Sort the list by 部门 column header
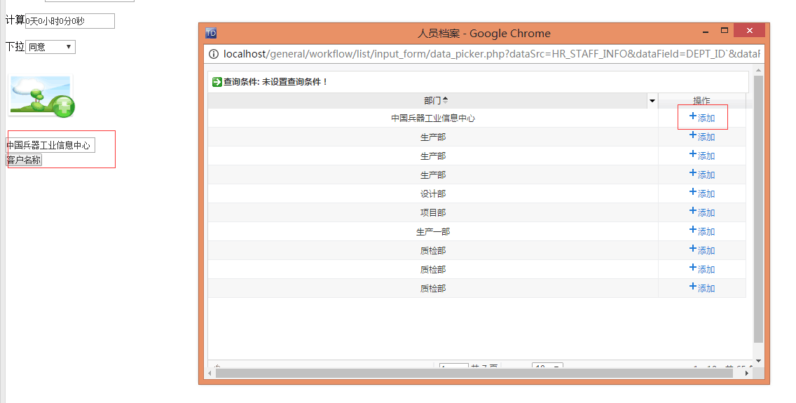Screen dimensions: 796x403 [436, 100]
